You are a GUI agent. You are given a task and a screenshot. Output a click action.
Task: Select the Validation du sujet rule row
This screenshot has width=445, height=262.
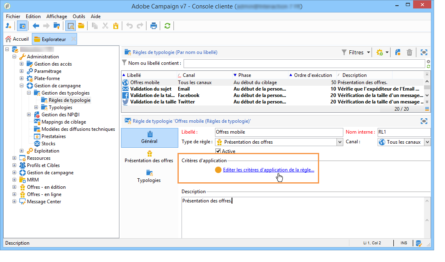tap(273, 89)
